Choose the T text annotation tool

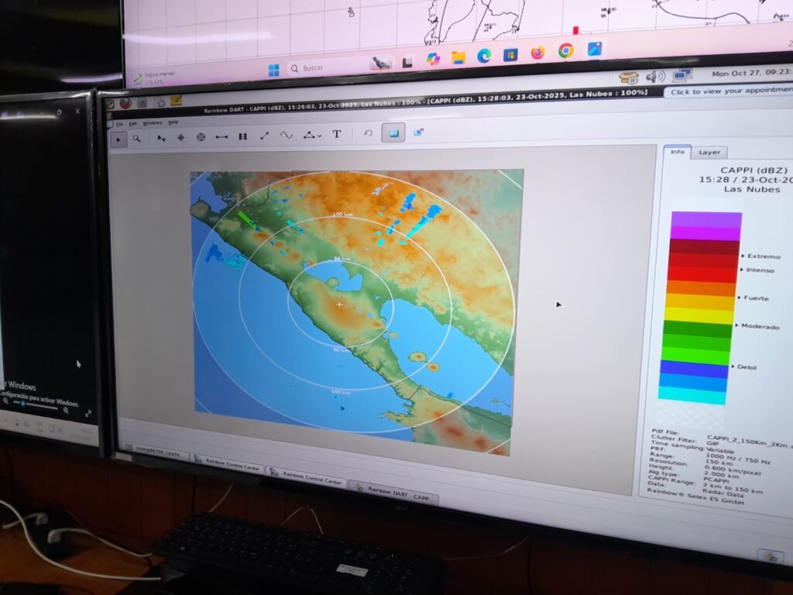(x=337, y=134)
